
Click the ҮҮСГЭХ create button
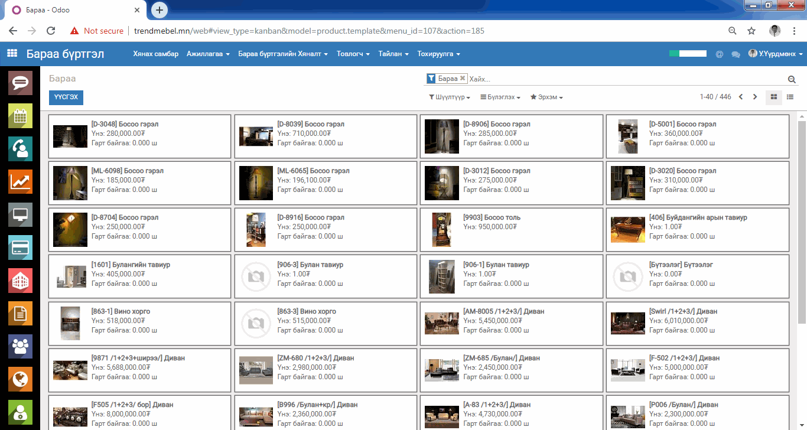(66, 97)
